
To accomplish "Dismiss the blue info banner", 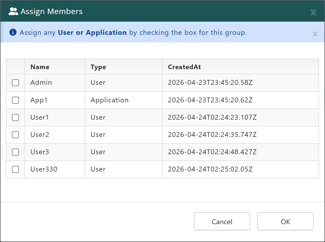I will pyautogui.click(x=315, y=34).
